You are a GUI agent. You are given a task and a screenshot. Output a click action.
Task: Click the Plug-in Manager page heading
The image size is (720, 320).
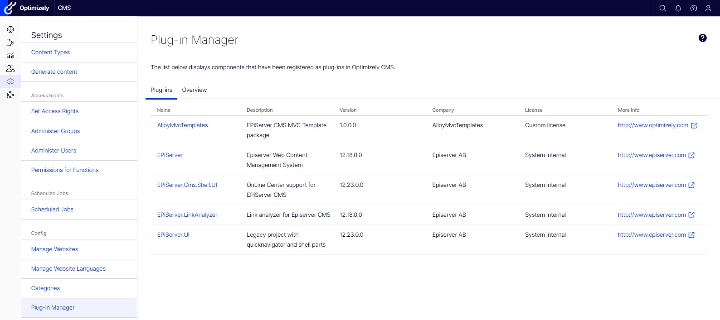tap(195, 40)
